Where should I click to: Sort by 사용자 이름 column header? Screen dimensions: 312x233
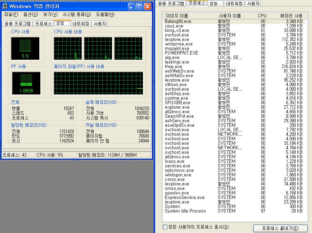230,16
